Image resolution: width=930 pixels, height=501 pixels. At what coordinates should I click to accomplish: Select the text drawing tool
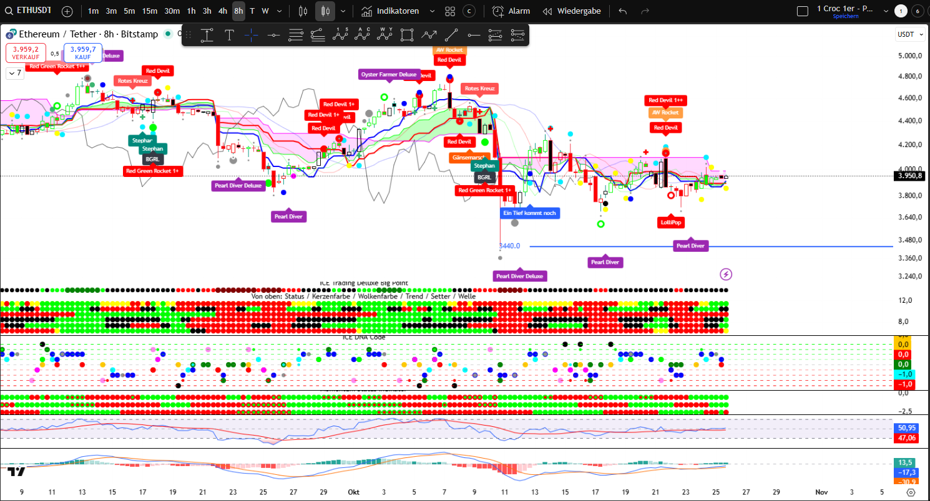pos(229,35)
